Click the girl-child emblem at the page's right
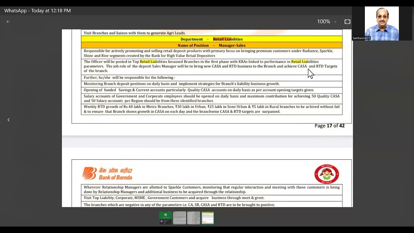Viewport: 414px width, 233px height. coord(327,174)
